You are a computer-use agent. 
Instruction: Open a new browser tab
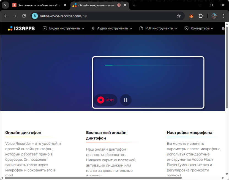pos(134,5)
